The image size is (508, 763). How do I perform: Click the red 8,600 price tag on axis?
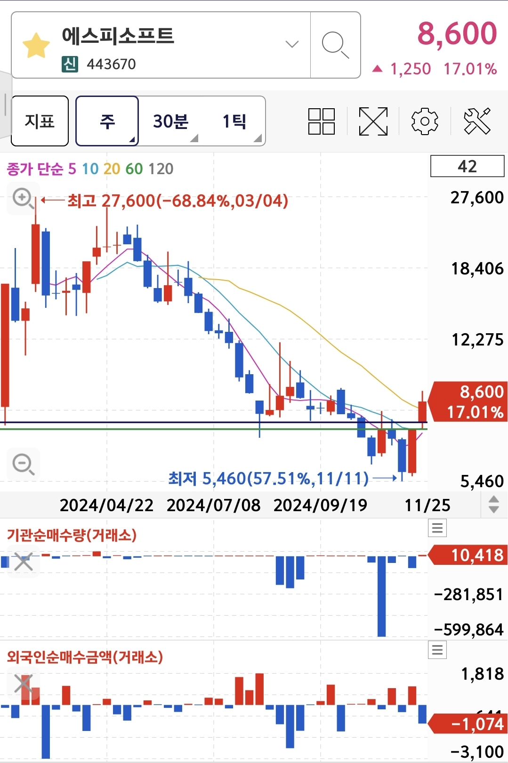tap(468, 402)
